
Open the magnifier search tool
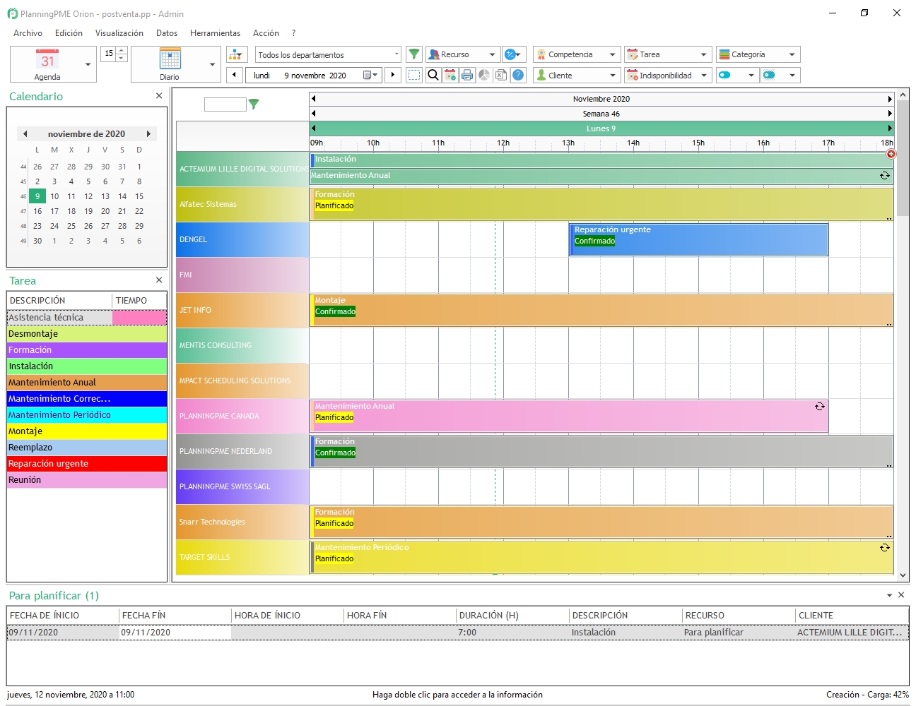click(433, 75)
